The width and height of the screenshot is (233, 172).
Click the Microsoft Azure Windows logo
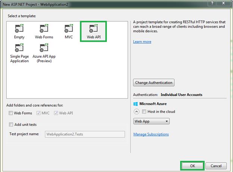(x=136, y=104)
